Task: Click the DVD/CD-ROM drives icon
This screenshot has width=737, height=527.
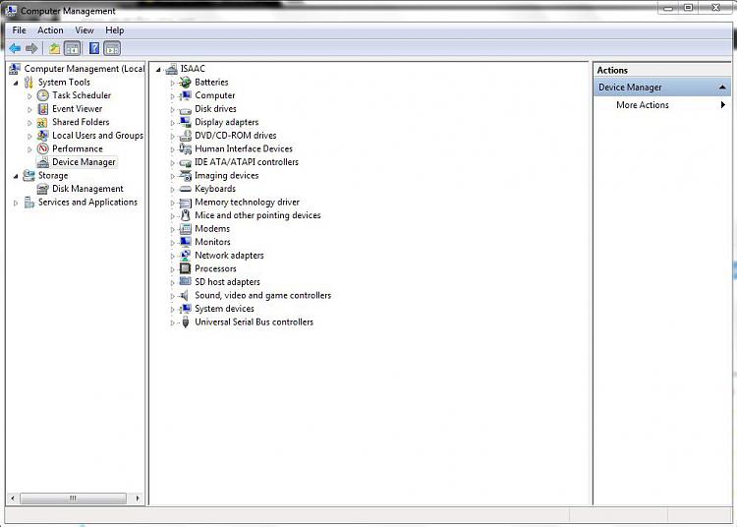Action: tap(186, 136)
